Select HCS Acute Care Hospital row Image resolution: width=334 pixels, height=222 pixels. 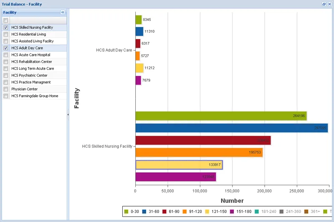(35, 55)
